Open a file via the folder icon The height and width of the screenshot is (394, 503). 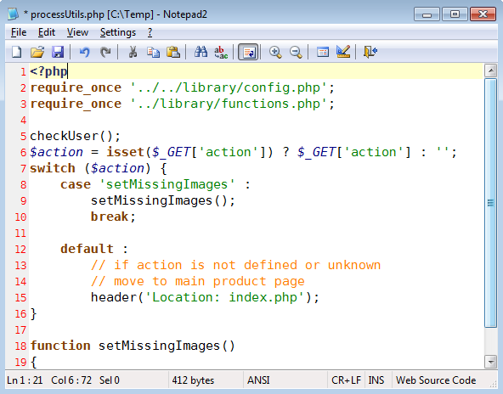37,52
